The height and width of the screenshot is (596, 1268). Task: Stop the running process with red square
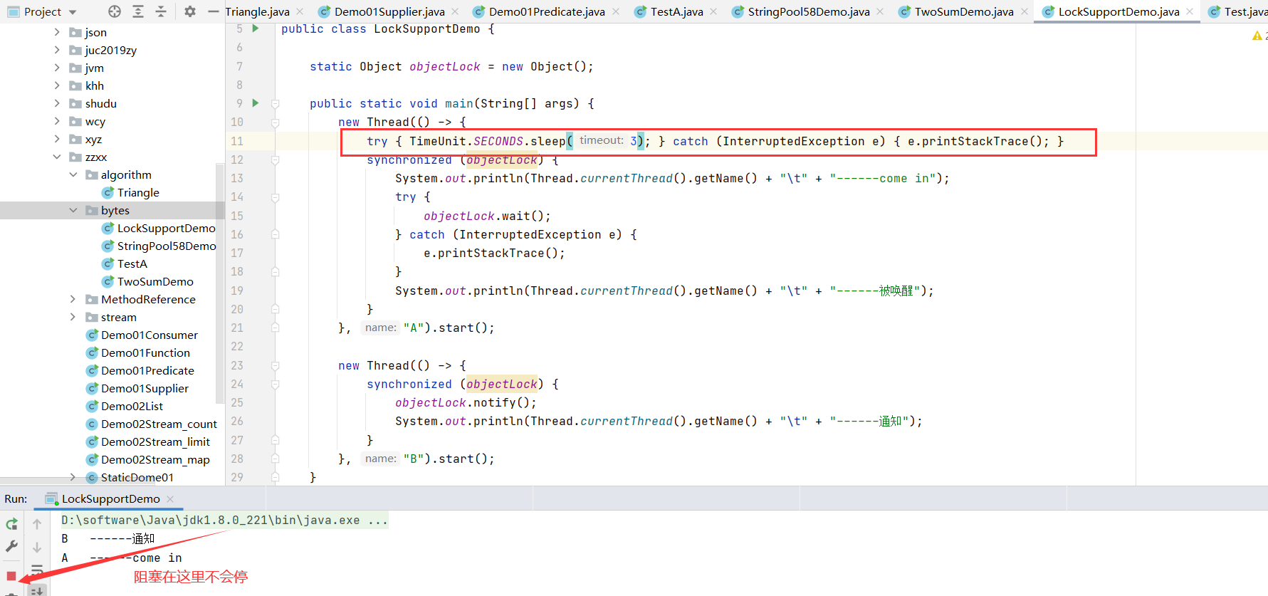pos(11,575)
